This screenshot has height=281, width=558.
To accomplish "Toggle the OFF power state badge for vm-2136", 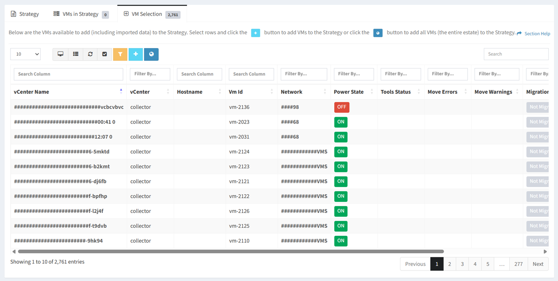I will coord(341,107).
